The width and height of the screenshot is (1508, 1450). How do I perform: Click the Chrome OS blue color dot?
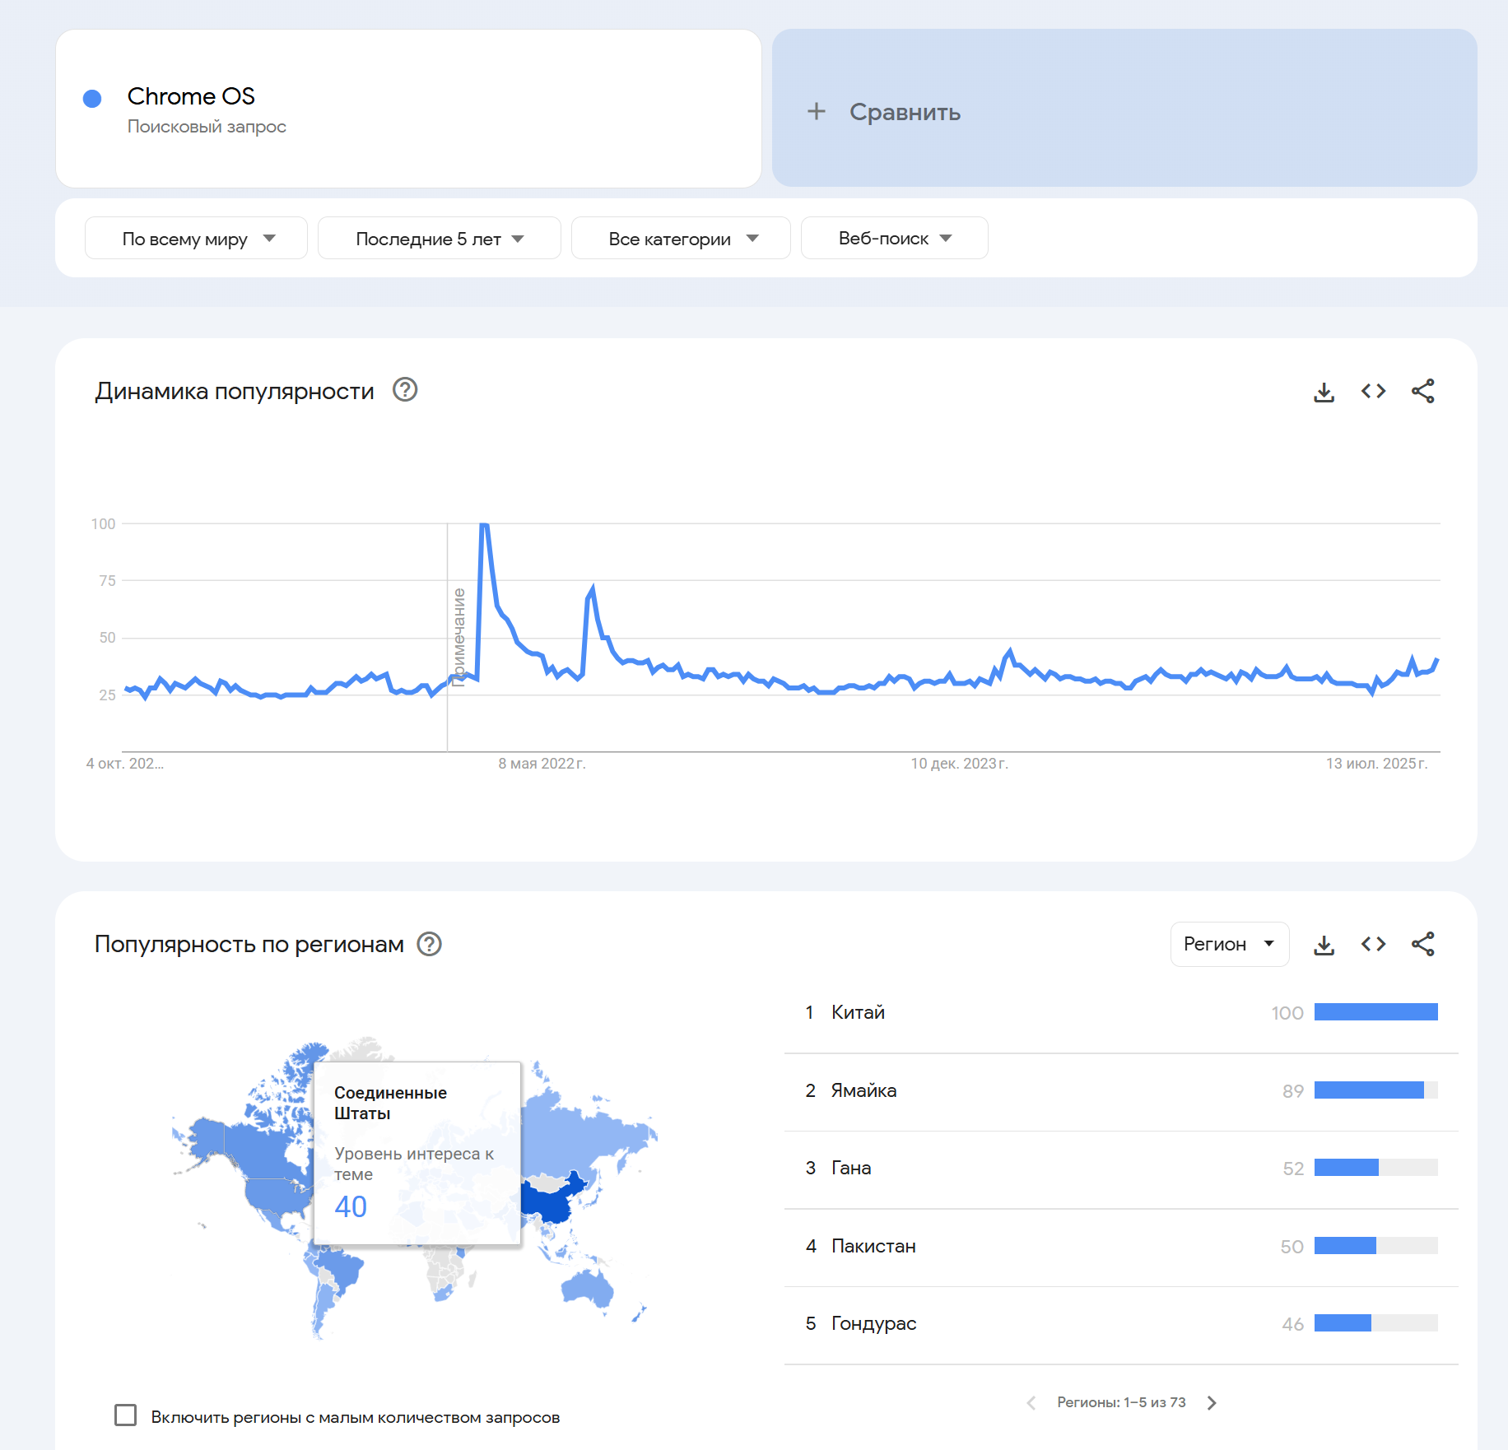[92, 99]
